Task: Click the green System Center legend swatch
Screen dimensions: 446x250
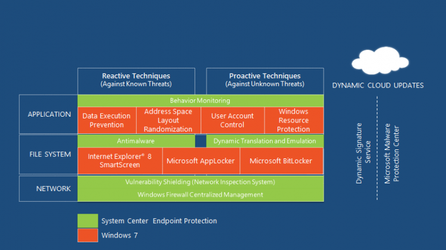Action: (88, 221)
